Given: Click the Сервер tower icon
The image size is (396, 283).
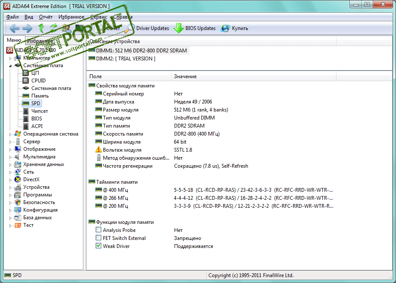Looking at the screenshot, I should click(18, 141).
